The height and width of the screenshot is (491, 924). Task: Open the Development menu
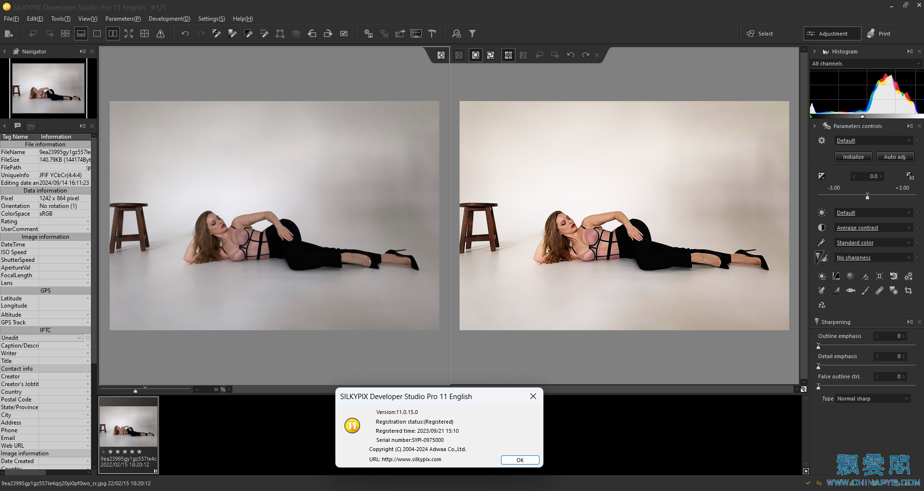point(169,19)
